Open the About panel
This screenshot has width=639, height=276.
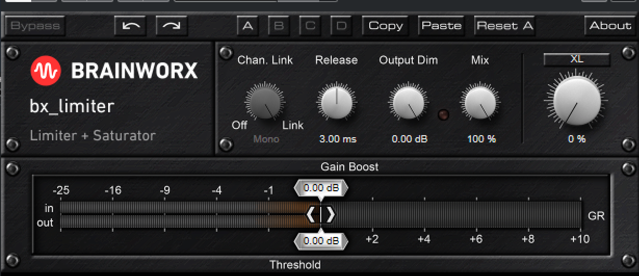[x=610, y=25]
